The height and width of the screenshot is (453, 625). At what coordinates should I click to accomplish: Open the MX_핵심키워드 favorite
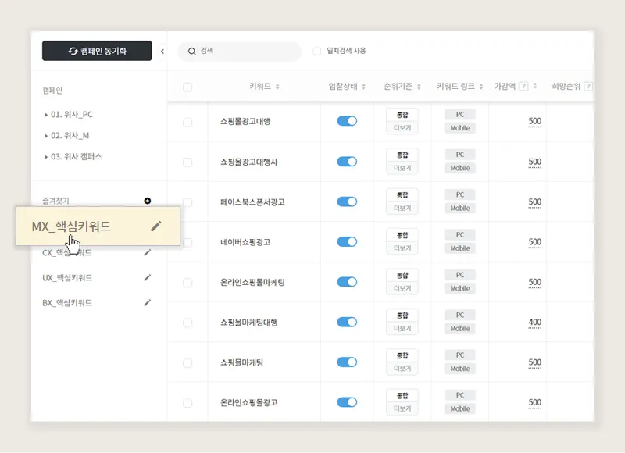coord(71,226)
